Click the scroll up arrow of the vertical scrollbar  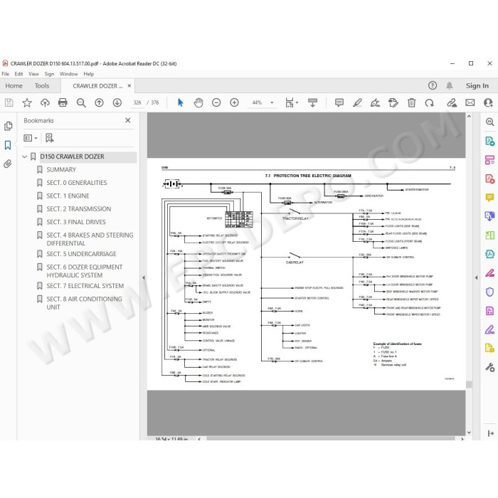click(x=469, y=117)
